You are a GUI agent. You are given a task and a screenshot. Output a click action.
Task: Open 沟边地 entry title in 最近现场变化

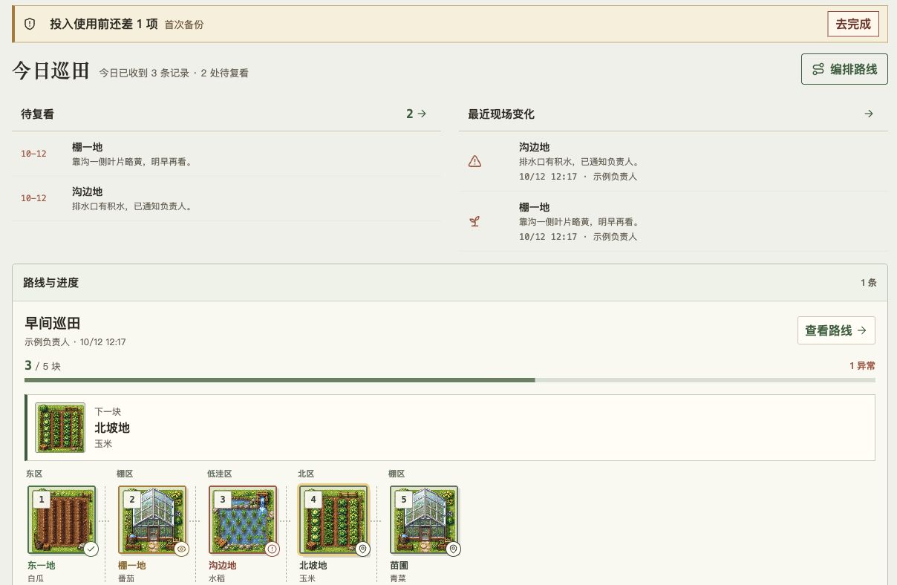click(534, 147)
